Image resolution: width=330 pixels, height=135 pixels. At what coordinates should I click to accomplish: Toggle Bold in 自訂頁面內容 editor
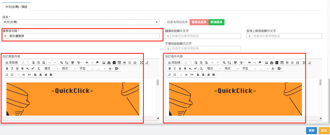coord(7,68)
